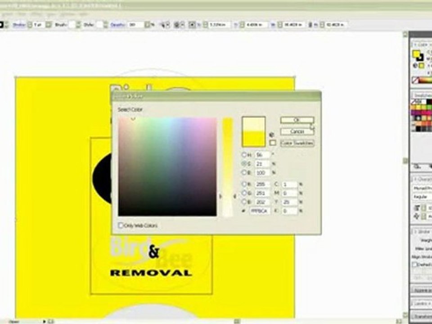432x324 pixels.
Task: Click the web-safe color small swatch
Action: [x=273, y=143]
